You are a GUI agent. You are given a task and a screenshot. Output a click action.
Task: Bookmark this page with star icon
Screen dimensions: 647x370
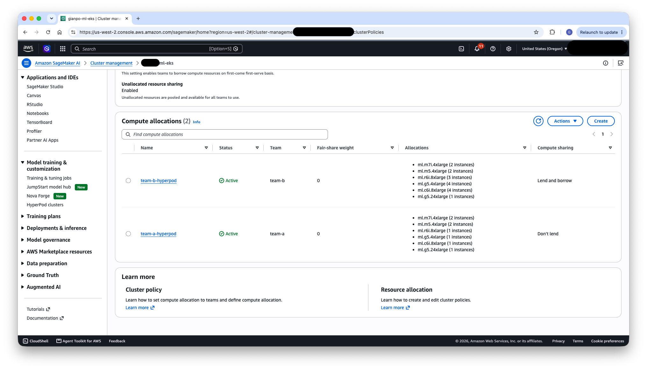tap(536, 32)
